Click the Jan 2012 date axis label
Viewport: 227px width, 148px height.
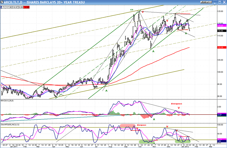click(x=185, y=147)
